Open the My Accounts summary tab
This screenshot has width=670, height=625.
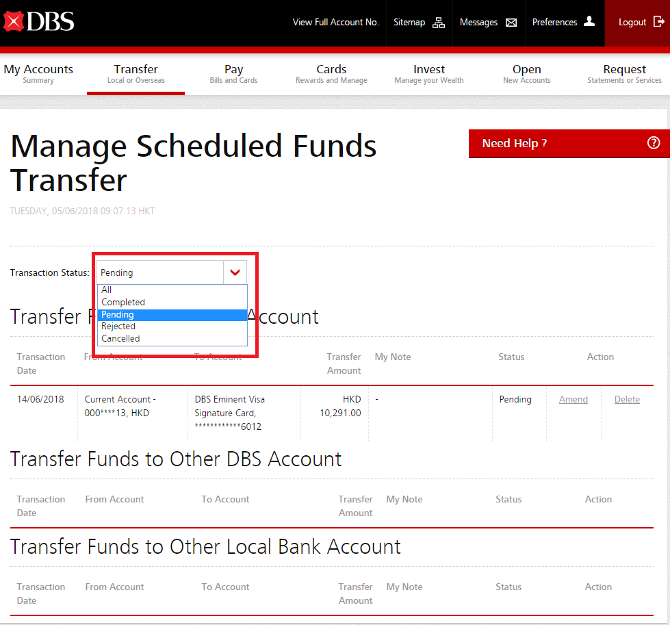click(38, 74)
